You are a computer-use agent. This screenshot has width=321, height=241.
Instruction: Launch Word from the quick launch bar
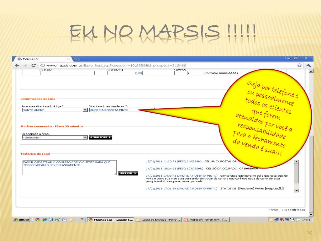[x=64, y=220]
